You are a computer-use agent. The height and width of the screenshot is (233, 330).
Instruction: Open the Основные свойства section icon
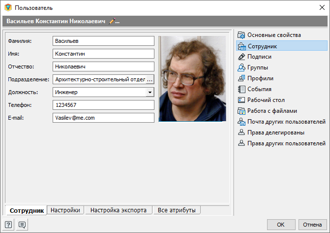[x=241, y=35]
